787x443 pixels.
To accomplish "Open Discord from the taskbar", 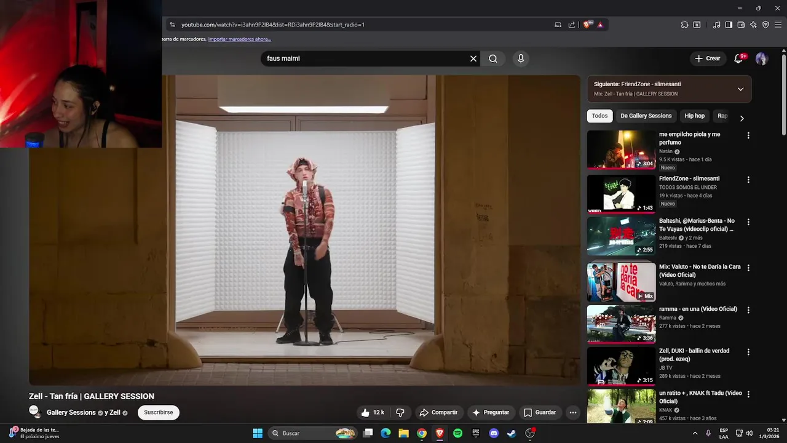I will click(x=493, y=433).
